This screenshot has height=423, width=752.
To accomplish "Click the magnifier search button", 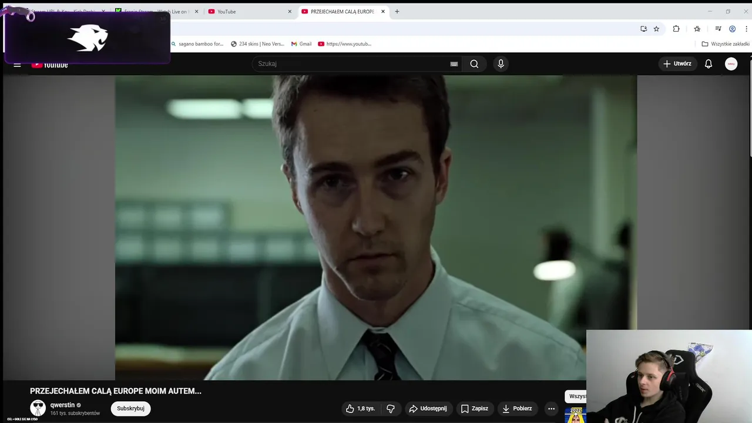I will tap(474, 64).
